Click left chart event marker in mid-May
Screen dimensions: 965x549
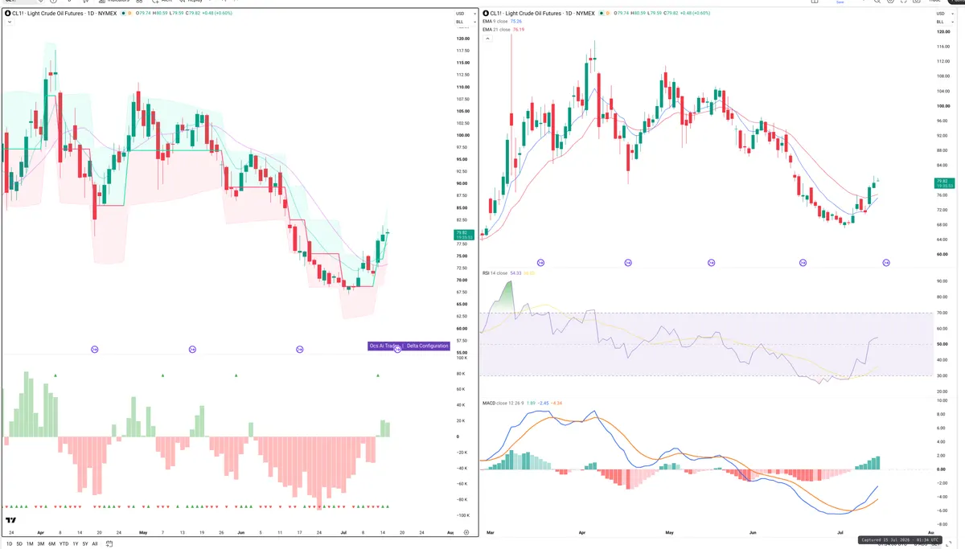pyautogui.click(x=192, y=349)
